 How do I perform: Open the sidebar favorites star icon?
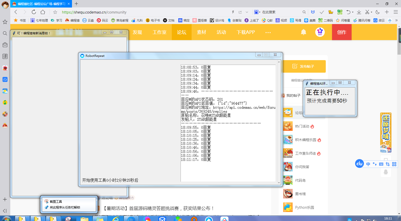pos(5,22)
